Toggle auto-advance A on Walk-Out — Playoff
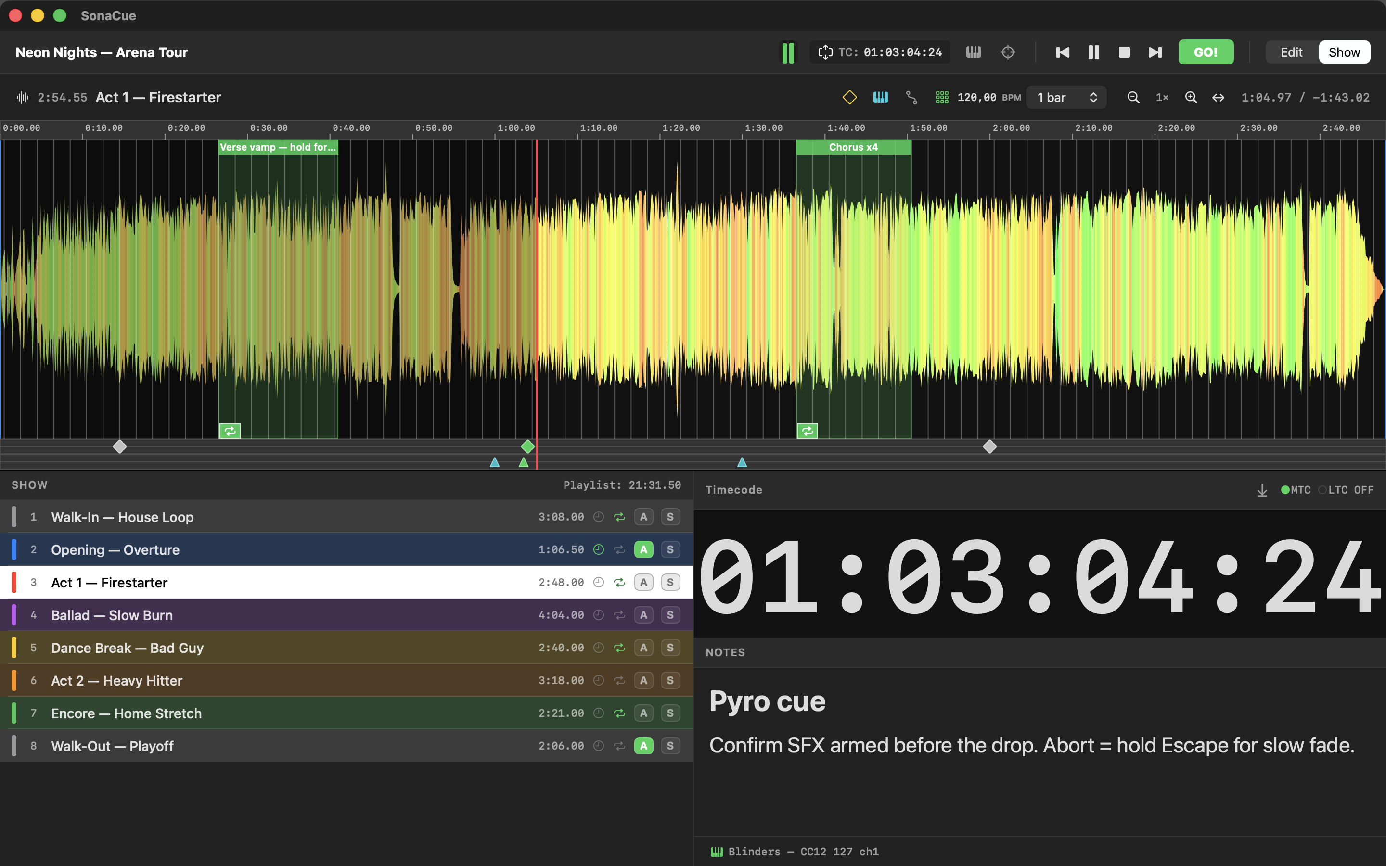This screenshot has width=1386, height=866. click(x=644, y=745)
